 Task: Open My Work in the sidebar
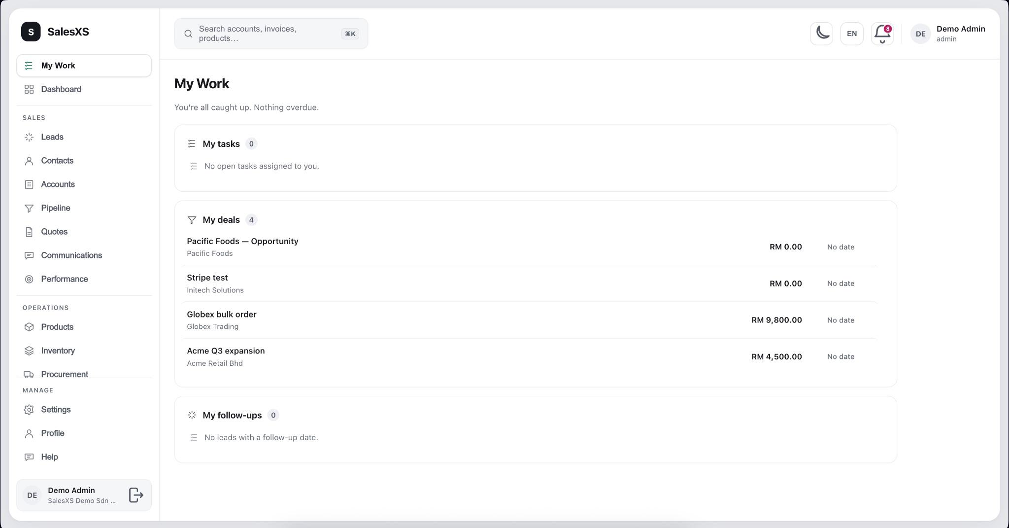[84, 66]
